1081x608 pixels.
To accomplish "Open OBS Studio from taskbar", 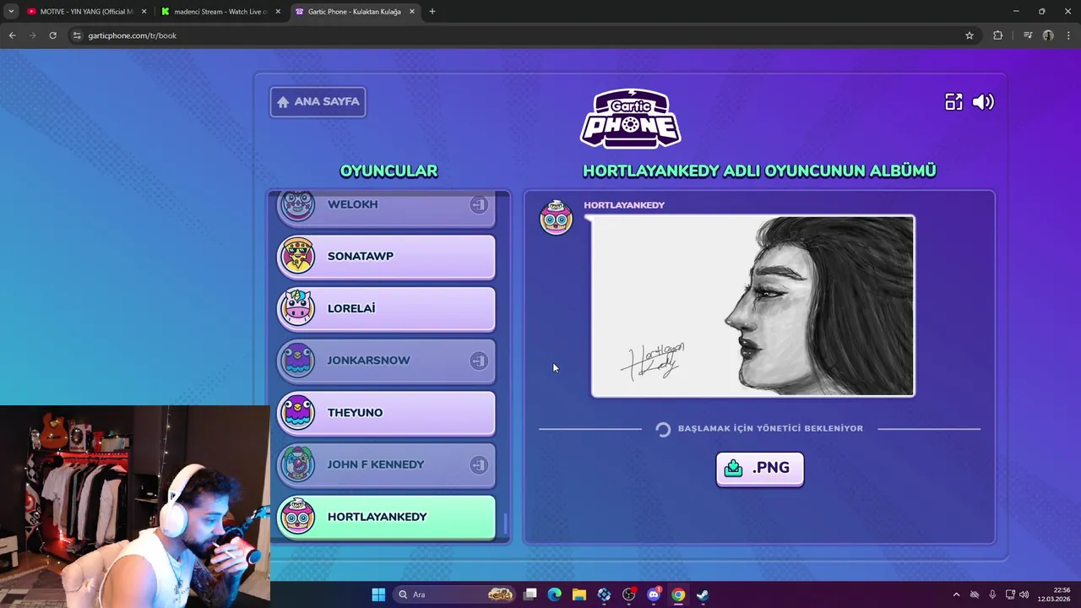I will click(x=629, y=594).
